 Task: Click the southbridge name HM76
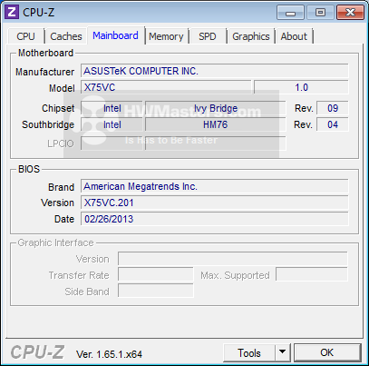216,124
